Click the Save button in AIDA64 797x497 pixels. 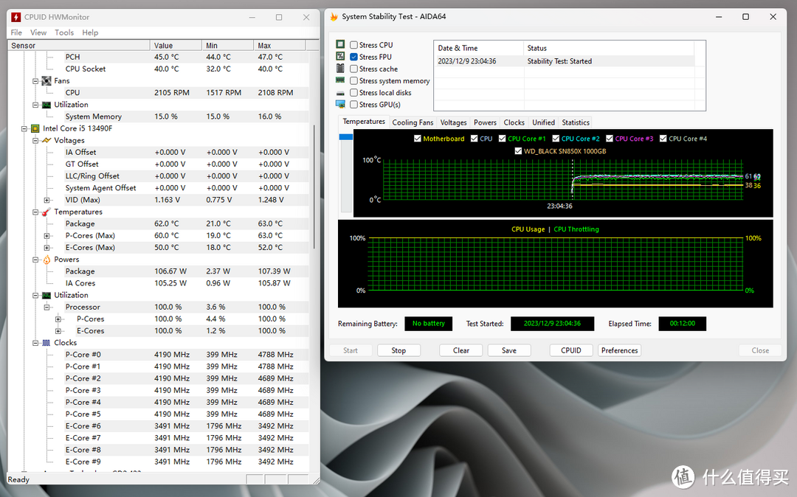508,350
